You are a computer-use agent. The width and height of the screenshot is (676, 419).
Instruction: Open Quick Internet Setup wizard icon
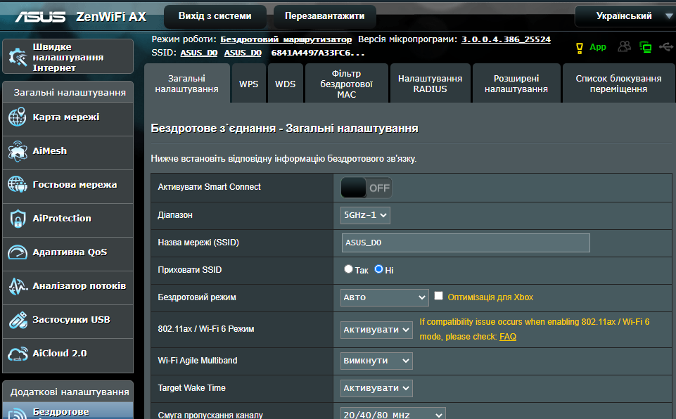pos(18,57)
